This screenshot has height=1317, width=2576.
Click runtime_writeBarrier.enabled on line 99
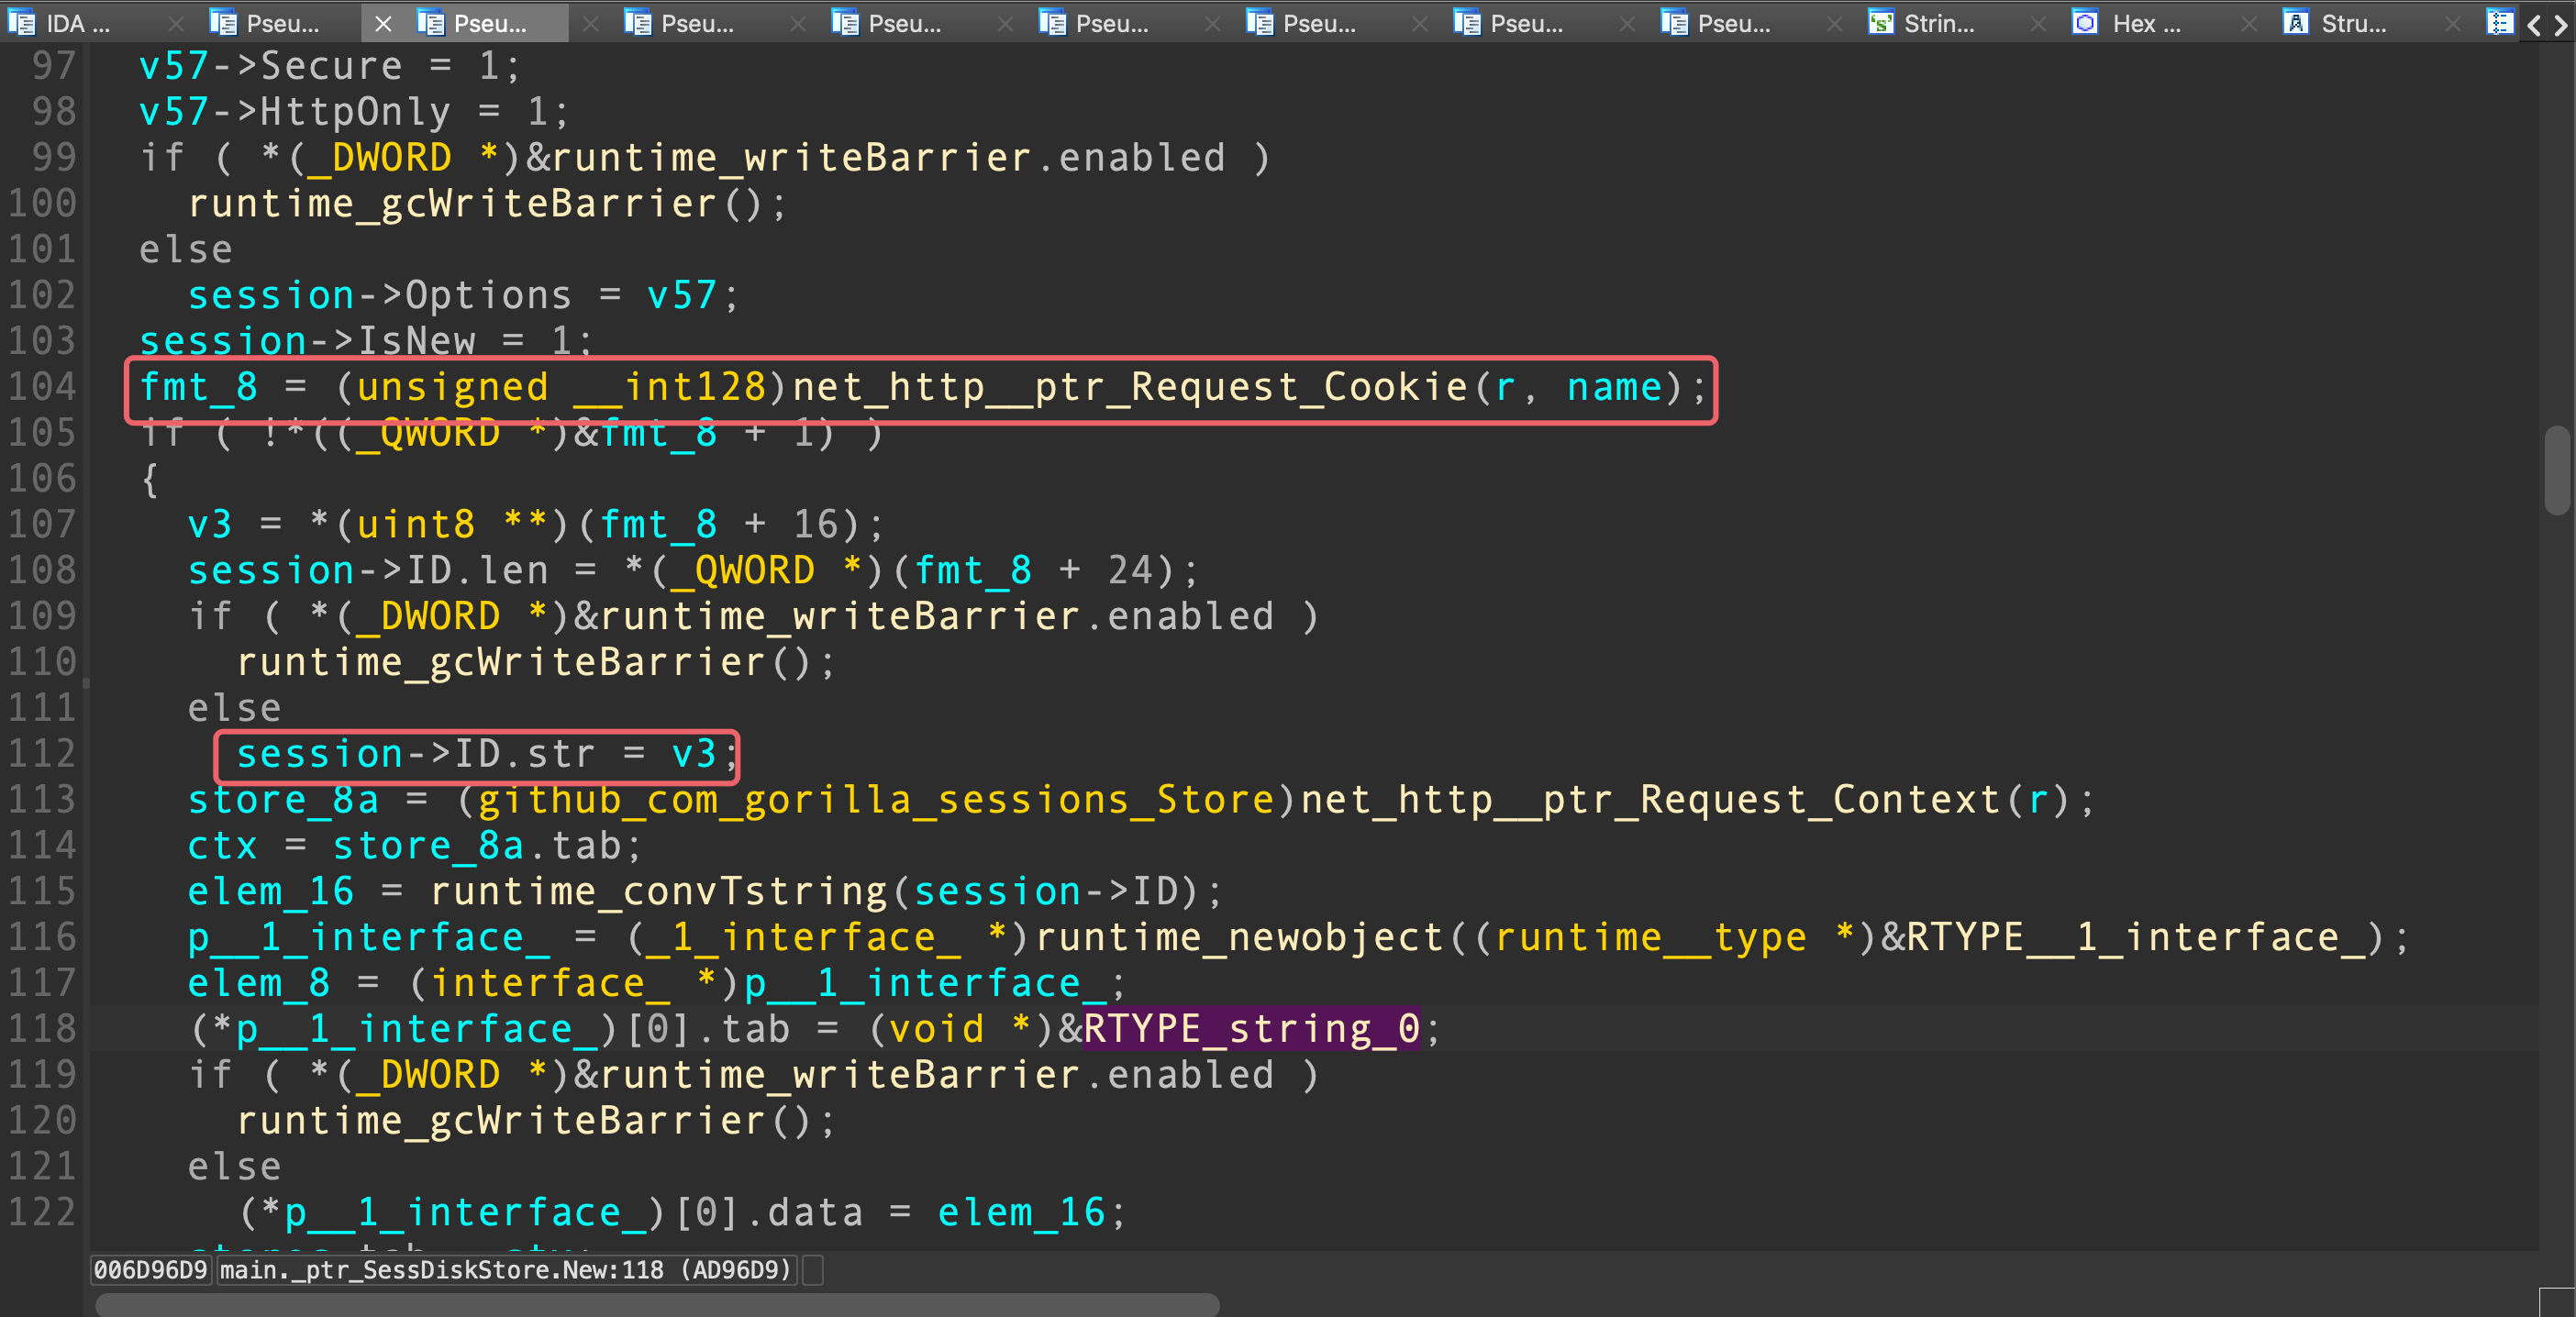click(888, 158)
